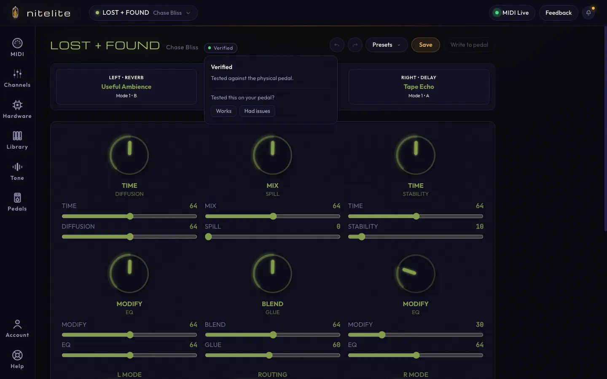Click the undo arrow button

(x=337, y=45)
